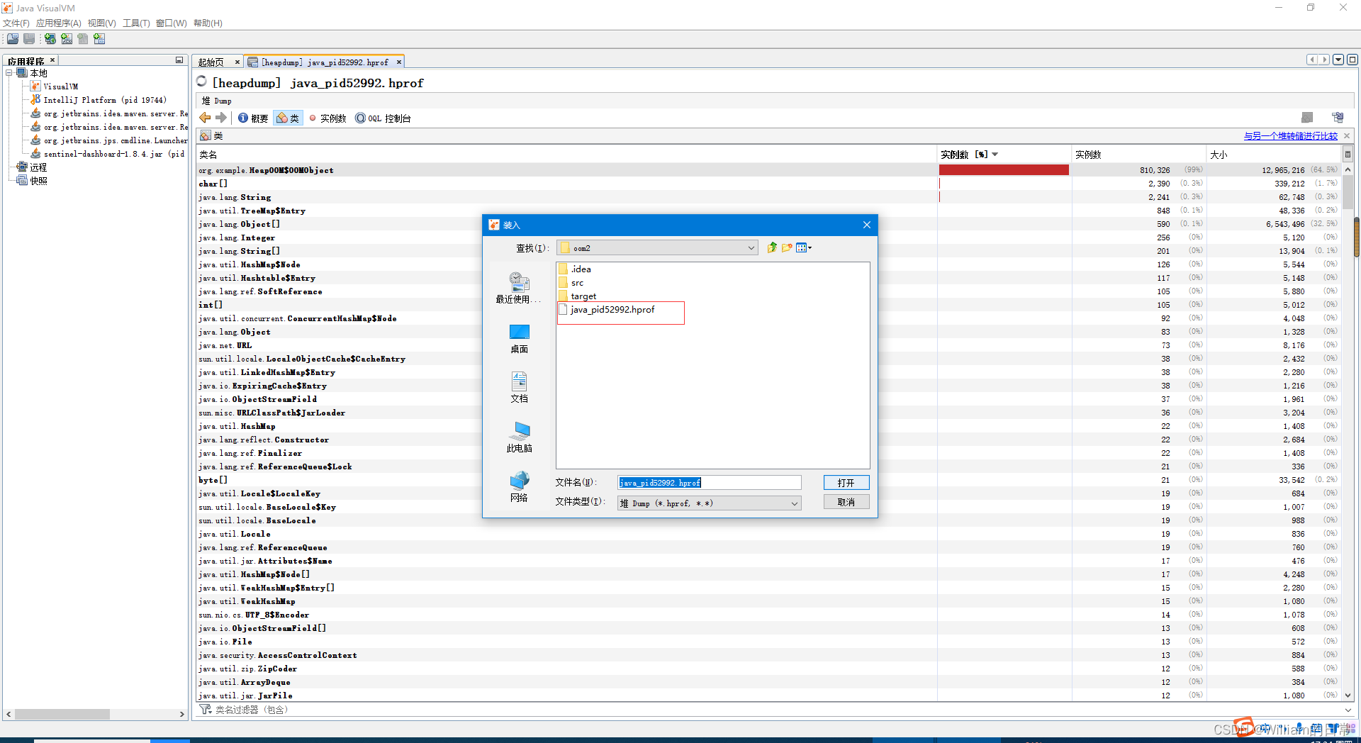Select the java_pid52992.hprof file in the list
The height and width of the screenshot is (743, 1361).
[607, 309]
